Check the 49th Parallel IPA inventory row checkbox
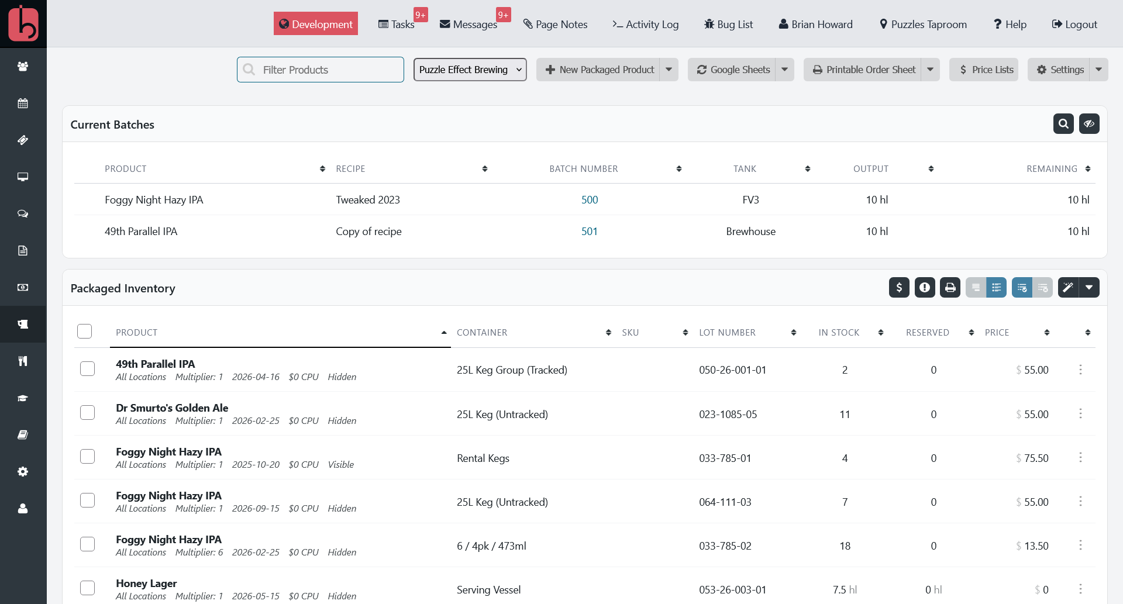 [88, 368]
